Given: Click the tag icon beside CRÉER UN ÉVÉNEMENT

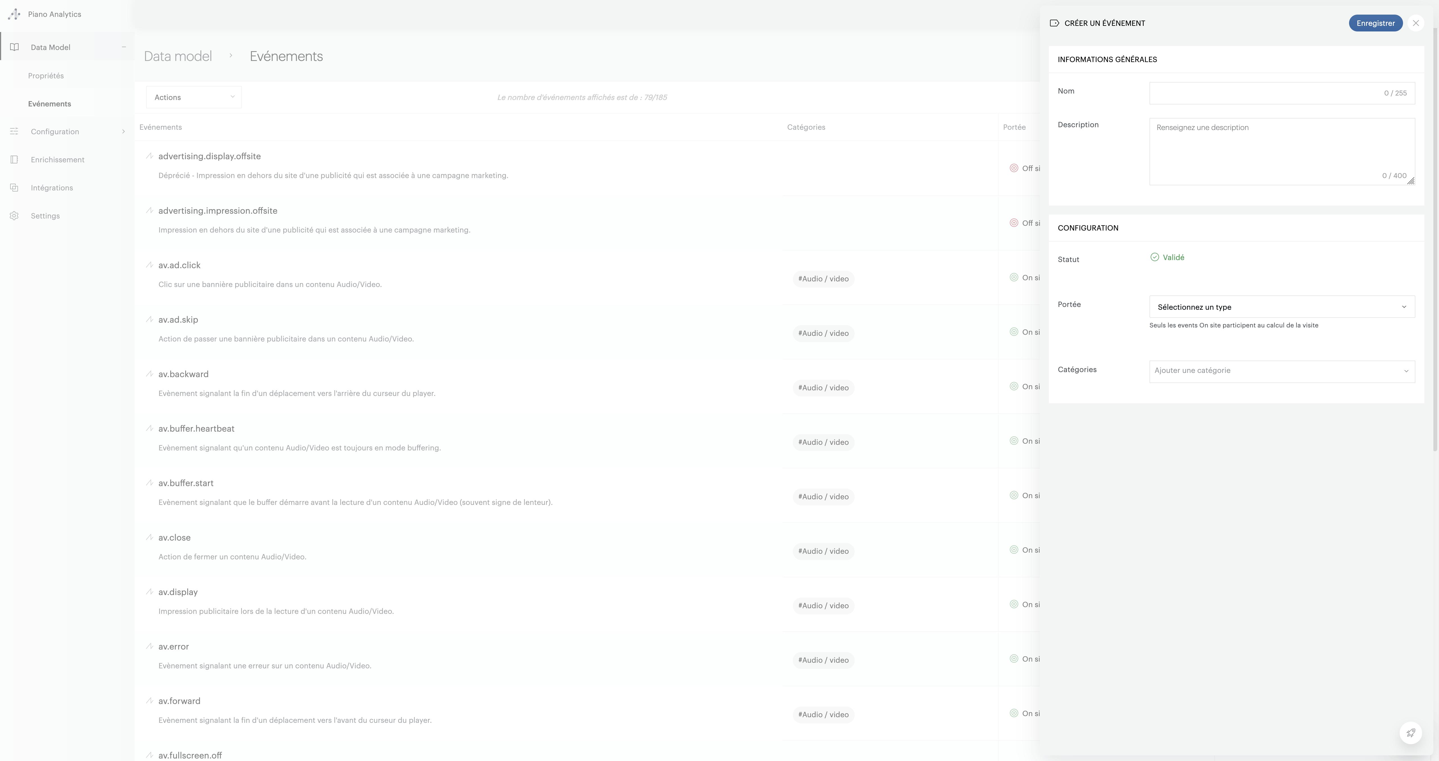Looking at the screenshot, I should click(1055, 23).
